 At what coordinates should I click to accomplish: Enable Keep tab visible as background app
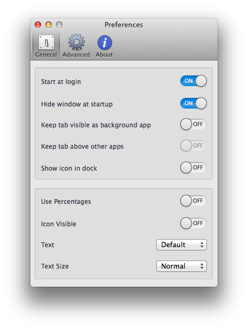pyautogui.click(x=193, y=124)
